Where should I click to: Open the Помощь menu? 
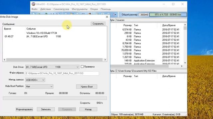tap(106, 9)
